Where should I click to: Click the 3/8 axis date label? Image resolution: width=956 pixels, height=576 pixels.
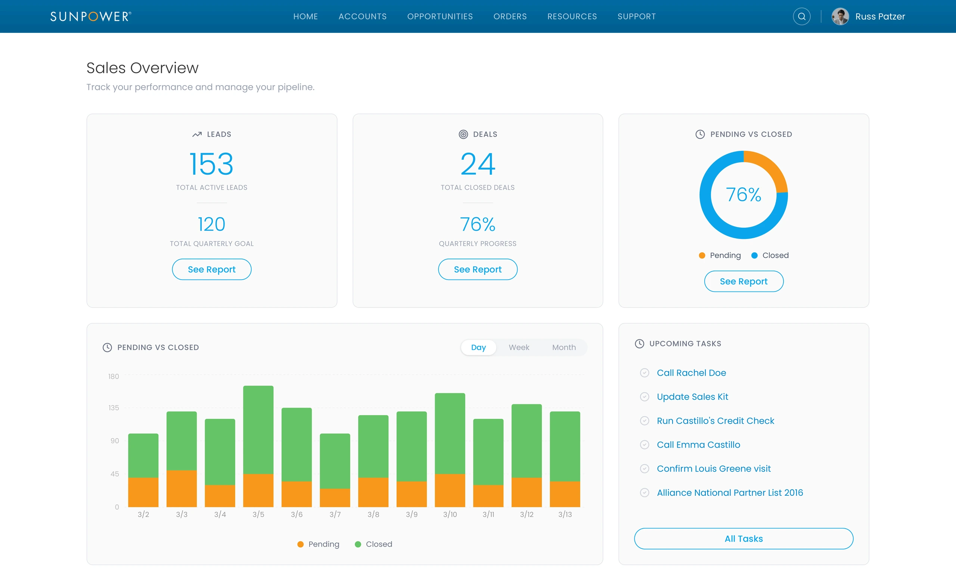(x=373, y=514)
